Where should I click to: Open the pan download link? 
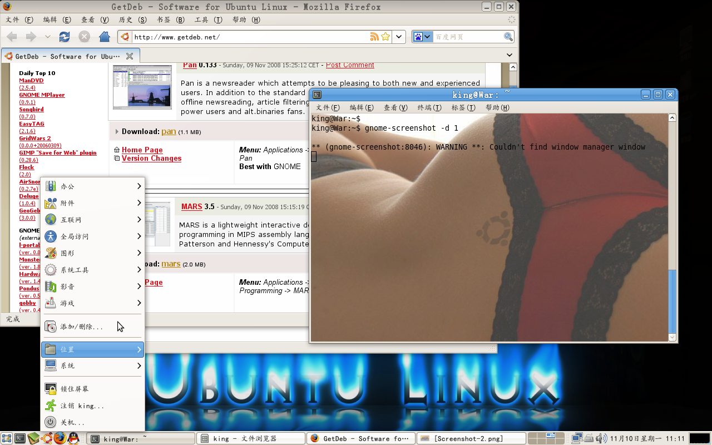pos(169,132)
